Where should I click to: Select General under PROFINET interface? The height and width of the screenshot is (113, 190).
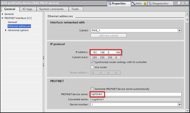(12, 22)
